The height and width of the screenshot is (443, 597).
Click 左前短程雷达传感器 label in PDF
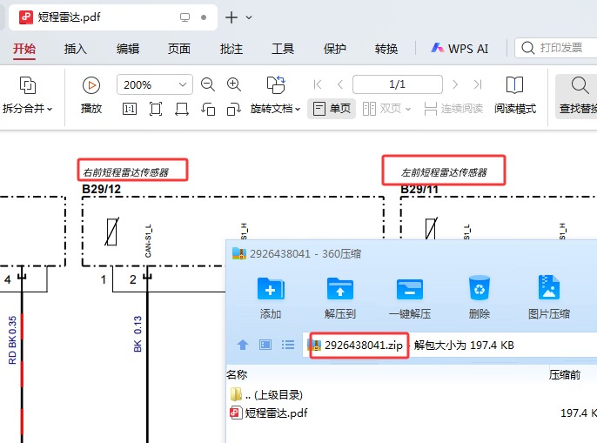[x=444, y=172]
